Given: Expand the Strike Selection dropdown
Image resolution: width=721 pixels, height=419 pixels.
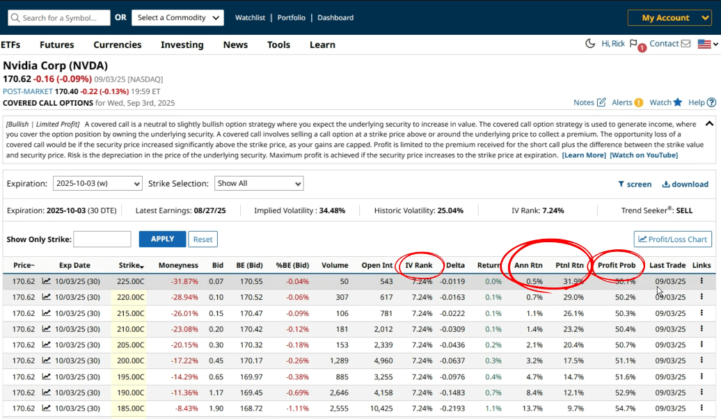Looking at the screenshot, I should pos(259,184).
